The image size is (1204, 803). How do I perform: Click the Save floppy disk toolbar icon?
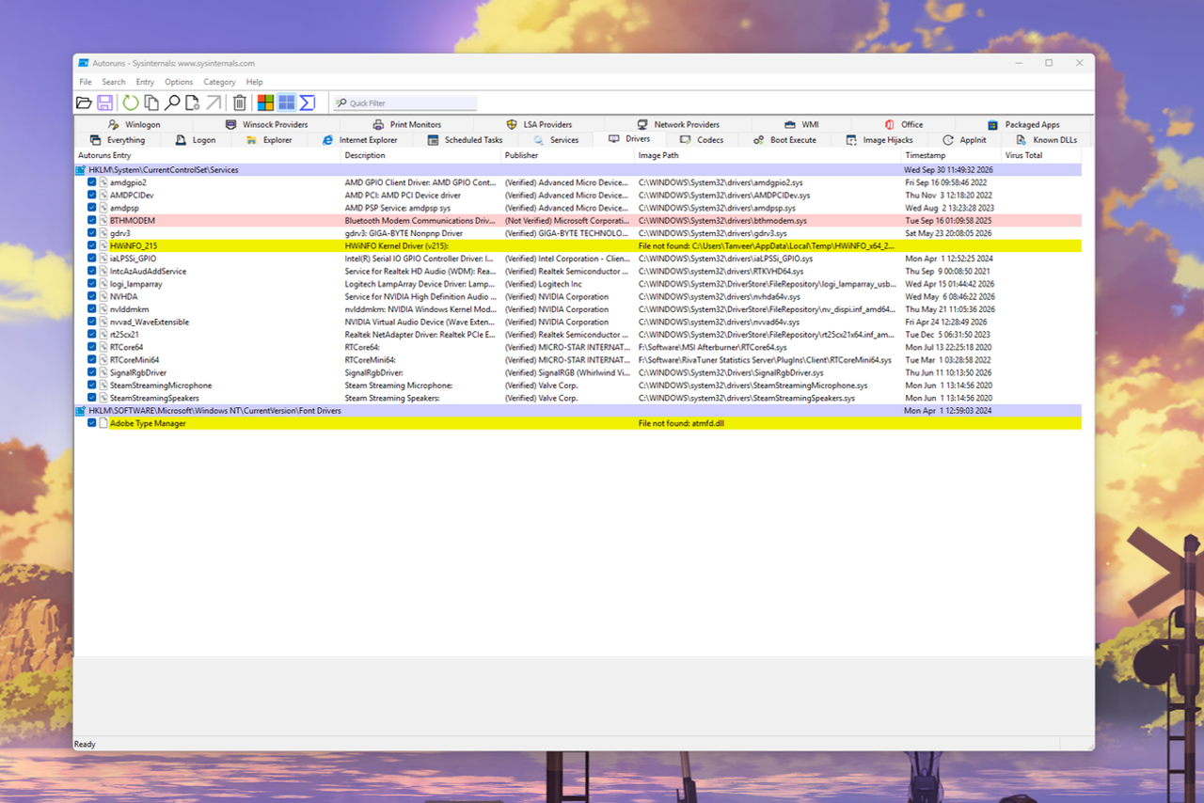tap(105, 102)
